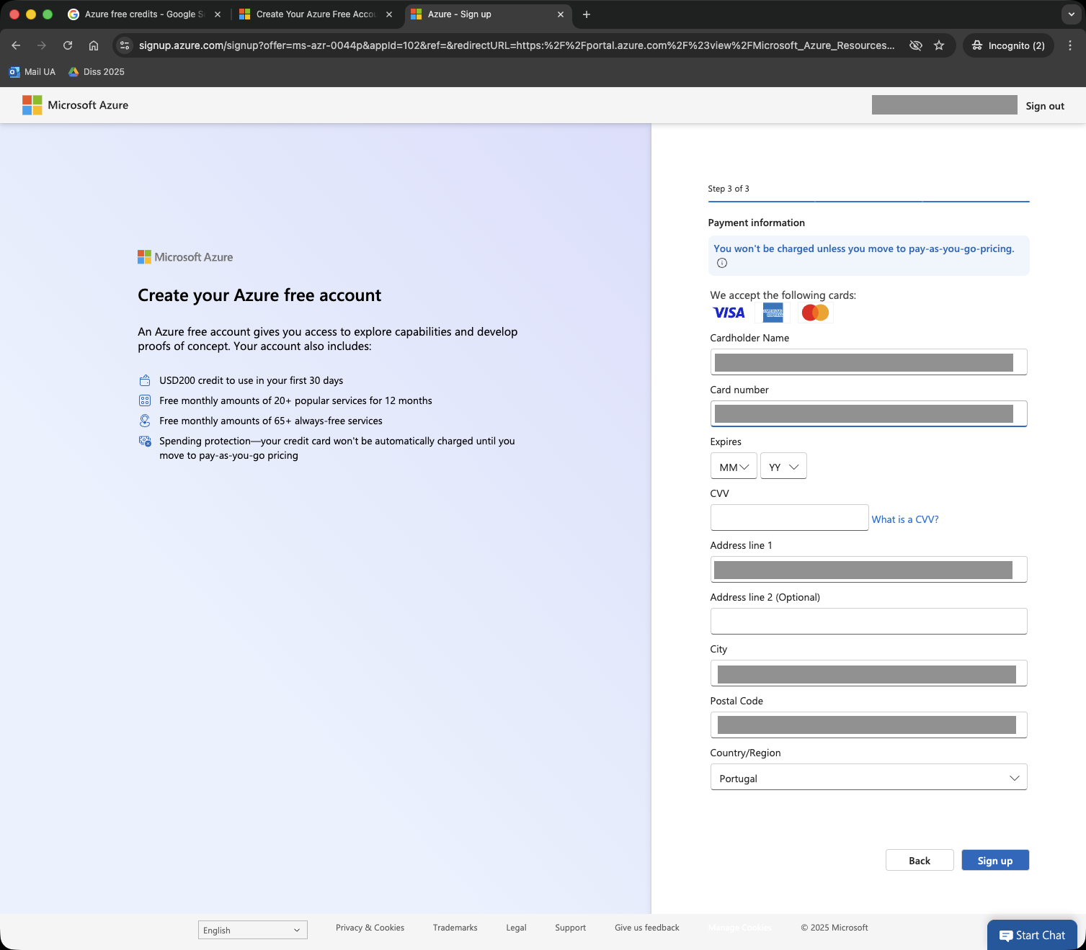The height and width of the screenshot is (950, 1086).
Task: Click into the CVV input field
Action: (789, 518)
